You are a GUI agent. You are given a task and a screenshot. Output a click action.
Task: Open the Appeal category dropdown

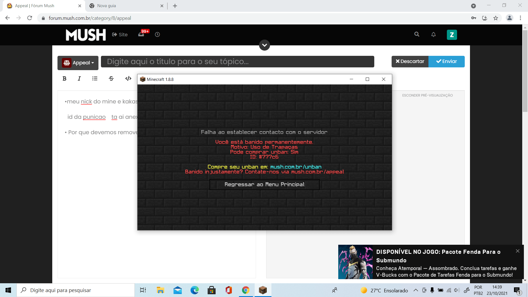pyautogui.click(x=78, y=63)
